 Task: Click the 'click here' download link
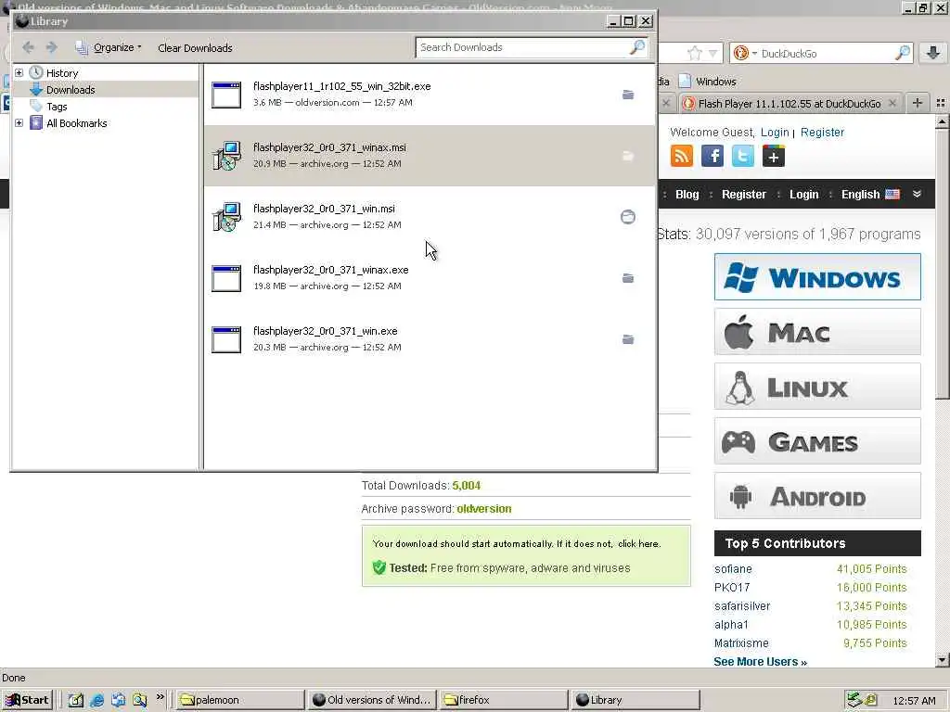point(638,543)
